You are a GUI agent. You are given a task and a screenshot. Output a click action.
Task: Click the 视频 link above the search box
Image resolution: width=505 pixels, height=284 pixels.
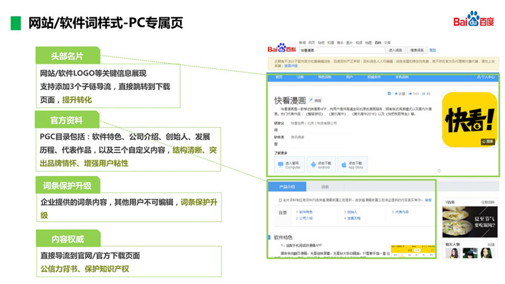[x=359, y=42]
